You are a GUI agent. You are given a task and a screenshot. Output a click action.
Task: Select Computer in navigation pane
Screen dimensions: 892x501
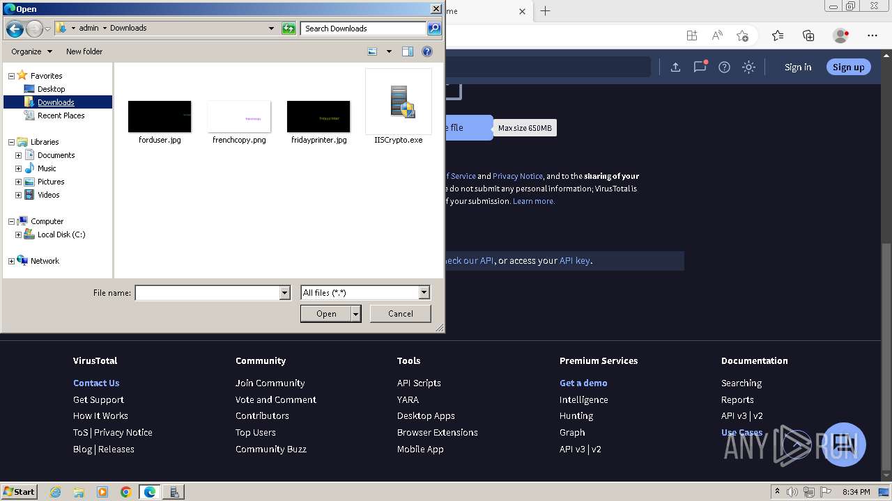47,221
